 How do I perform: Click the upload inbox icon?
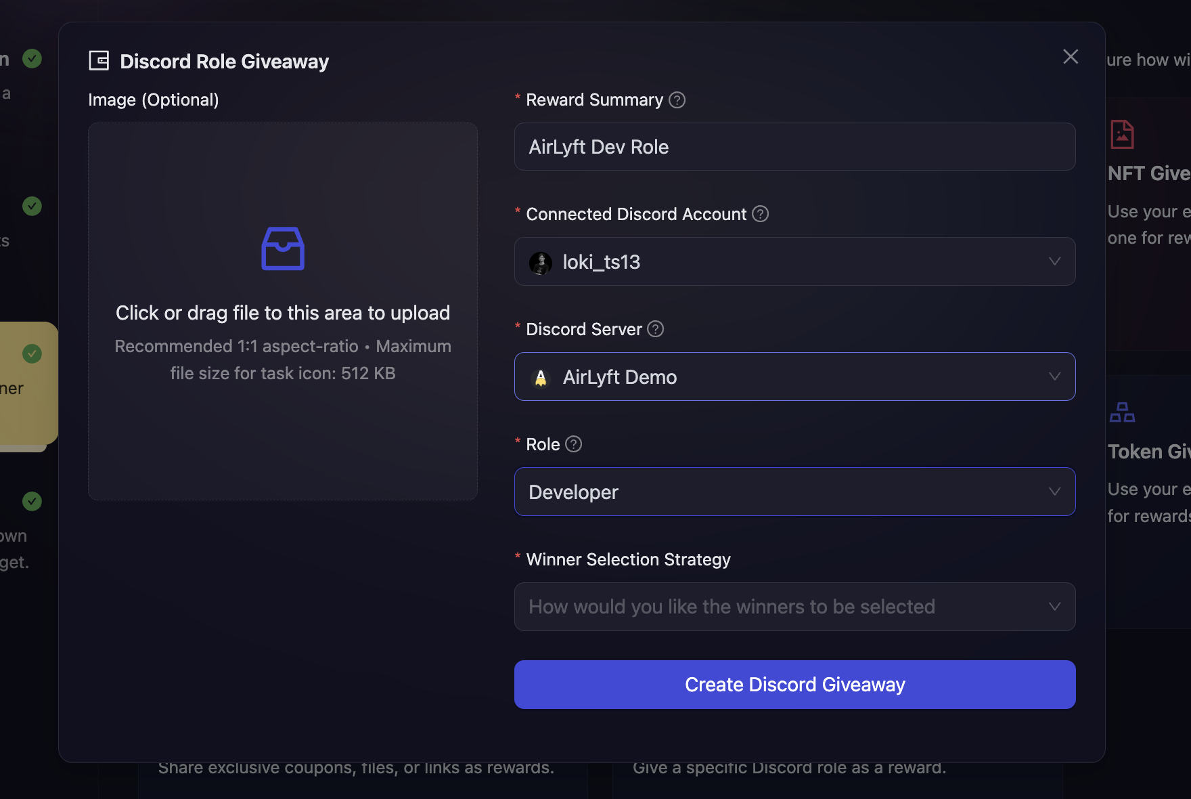282,248
